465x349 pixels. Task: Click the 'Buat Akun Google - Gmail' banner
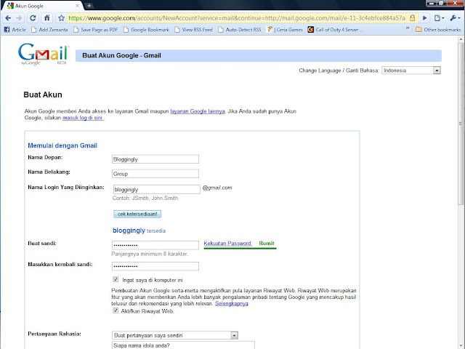[x=259, y=55]
